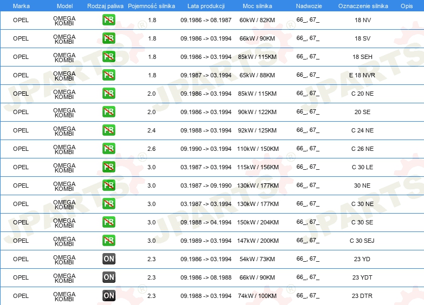Select the fuel icon for engine C 20 NE

pos(108,94)
